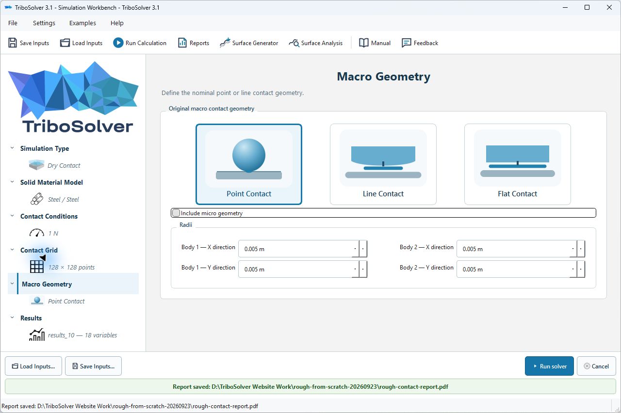The image size is (621, 413).
Task: Launch the Surface Generator tool
Action: [249, 43]
